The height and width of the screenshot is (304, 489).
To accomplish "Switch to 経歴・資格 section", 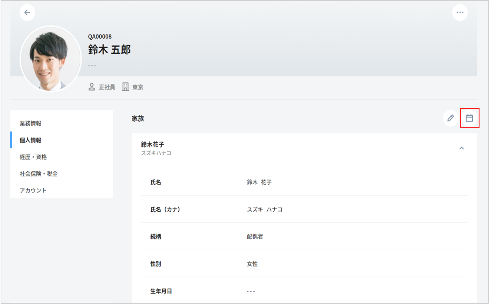I will (33, 157).
